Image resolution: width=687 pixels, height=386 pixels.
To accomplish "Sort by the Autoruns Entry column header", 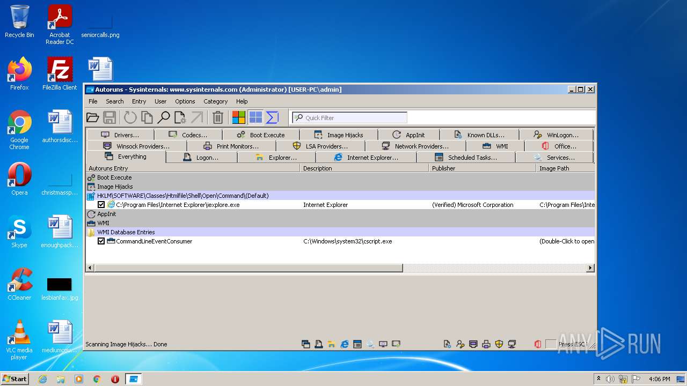I will (x=193, y=168).
